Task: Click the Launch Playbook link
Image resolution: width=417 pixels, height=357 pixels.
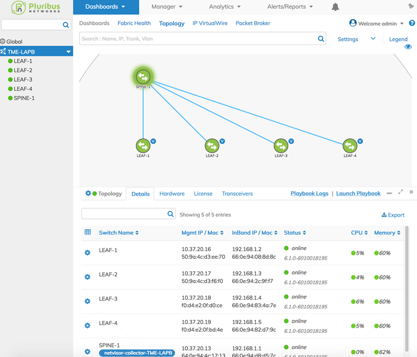Action: click(x=358, y=193)
